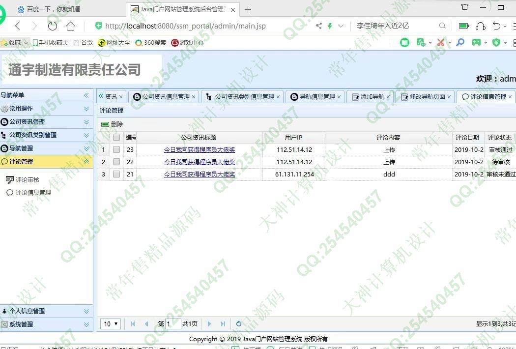The width and height of the screenshot is (516, 349).
Task: Open the news title link in row 21
Action: click(x=199, y=174)
